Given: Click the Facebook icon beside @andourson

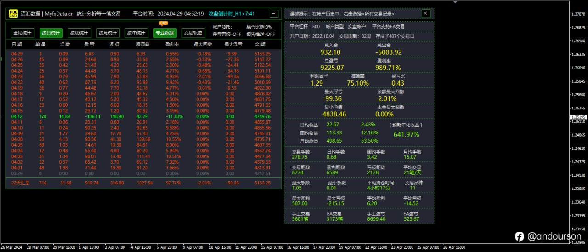Looking at the screenshot, I should pos(520,236).
